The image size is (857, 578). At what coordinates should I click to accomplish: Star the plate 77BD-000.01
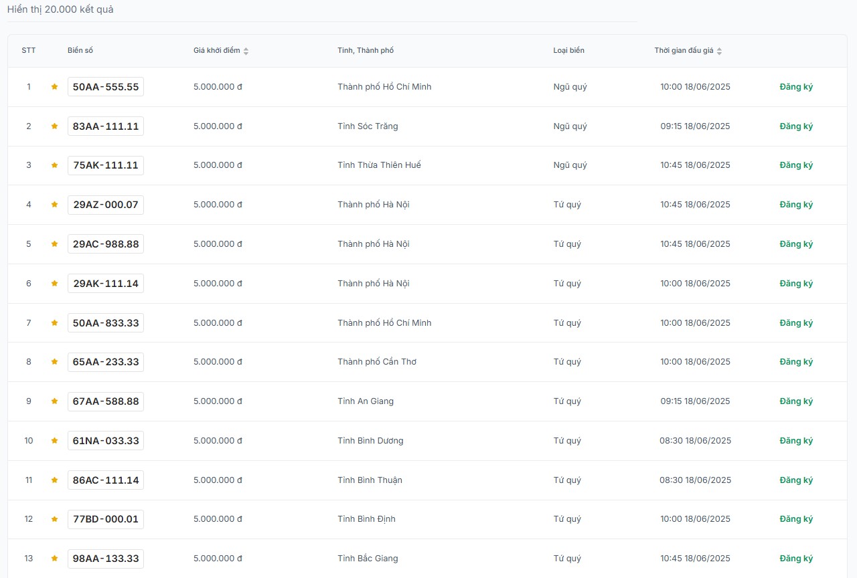tap(54, 519)
